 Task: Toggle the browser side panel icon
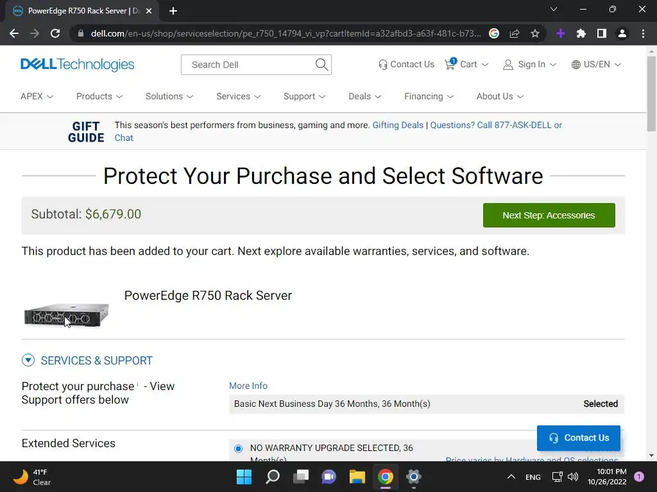(x=602, y=33)
